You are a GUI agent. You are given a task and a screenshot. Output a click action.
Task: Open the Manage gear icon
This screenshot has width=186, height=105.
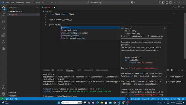pos(3,94)
